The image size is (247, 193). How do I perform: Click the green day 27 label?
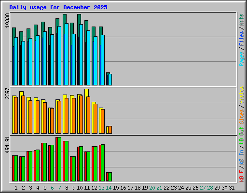pos(203,188)
